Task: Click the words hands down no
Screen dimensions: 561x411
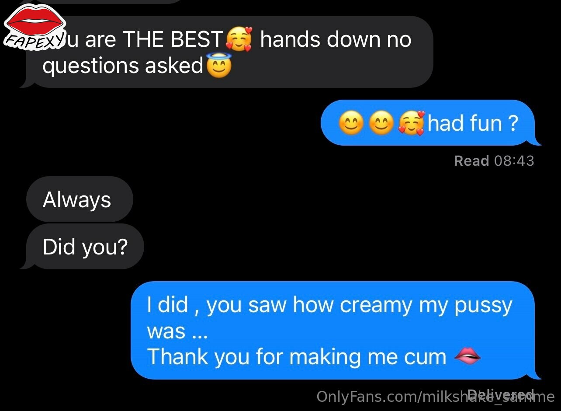Action: tap(336, 40)
